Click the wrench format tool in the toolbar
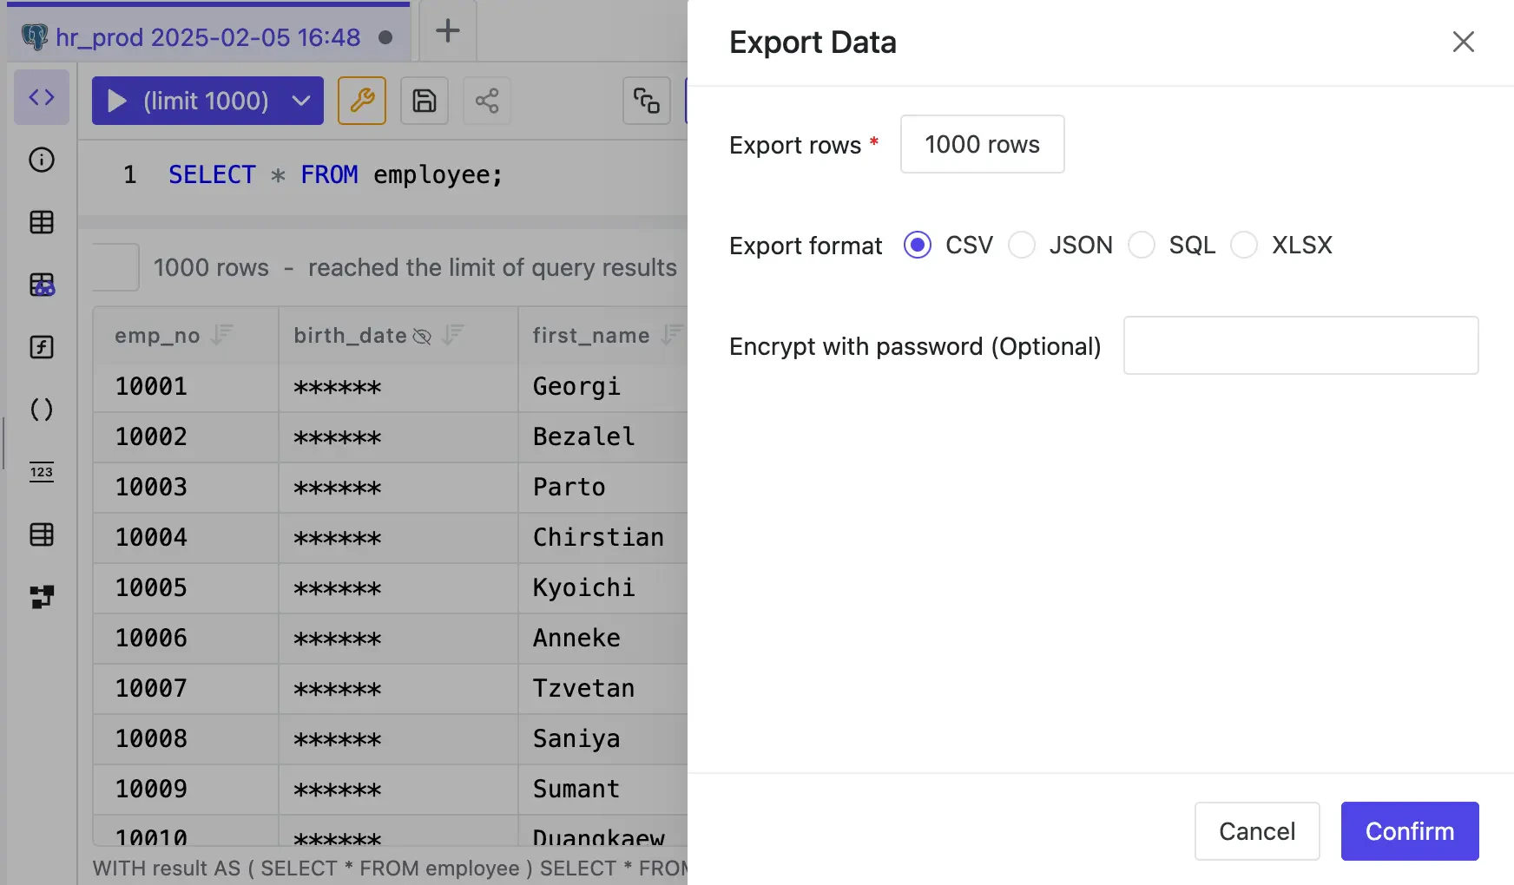The width and height of the screenshot is (1514, 885). (361, 101)
